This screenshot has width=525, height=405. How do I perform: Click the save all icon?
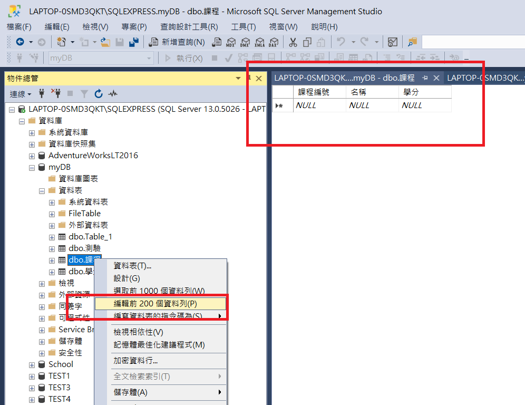[134, 42]
